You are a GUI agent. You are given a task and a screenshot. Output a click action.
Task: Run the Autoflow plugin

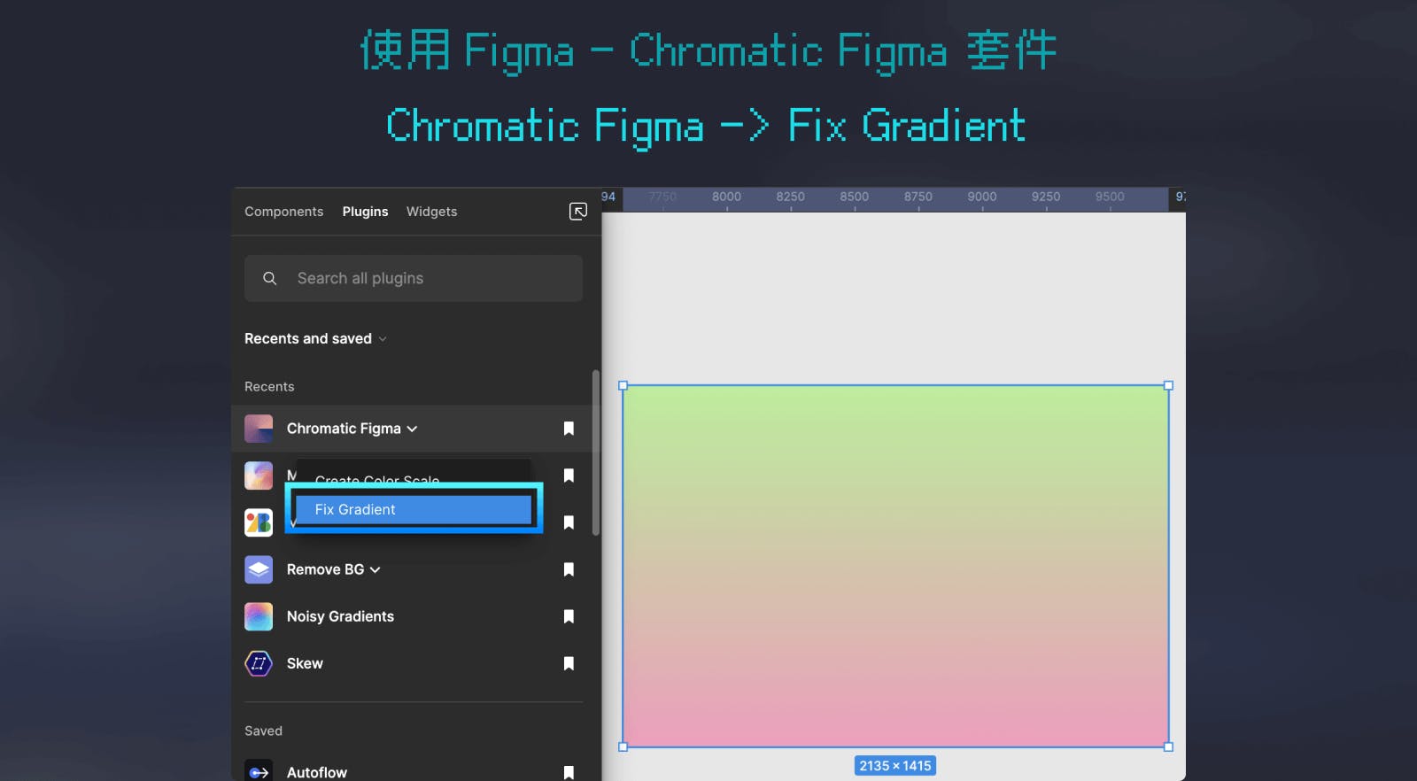coord(316,772)
